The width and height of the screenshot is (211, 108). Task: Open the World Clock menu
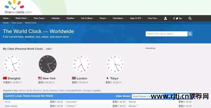pos(22,18)
